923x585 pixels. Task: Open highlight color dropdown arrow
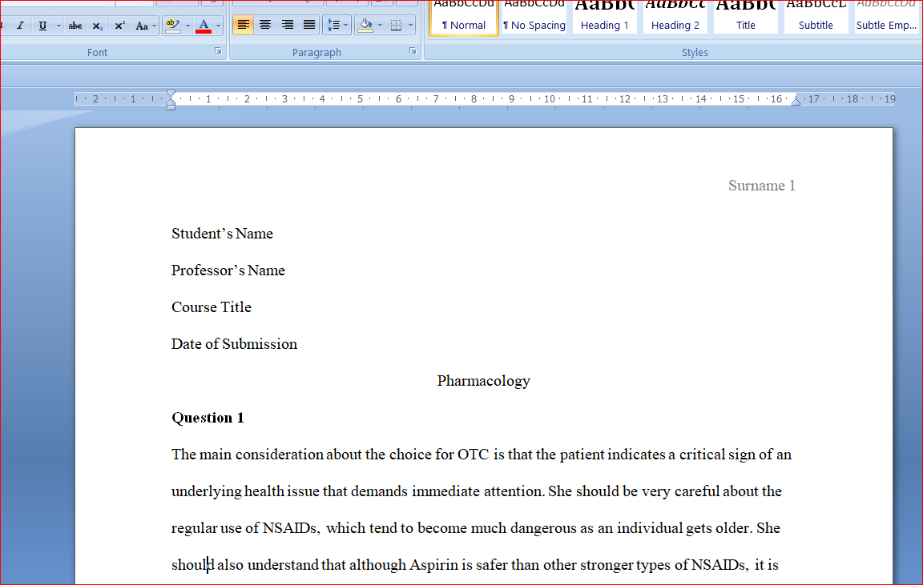pos(187,26)
